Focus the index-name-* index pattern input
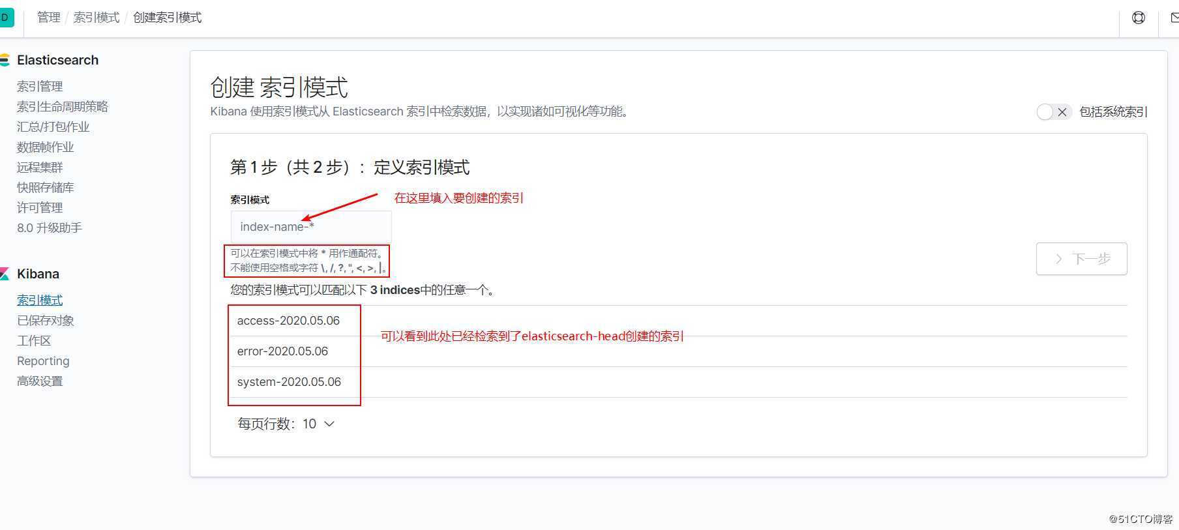 (x=311, y=227)
